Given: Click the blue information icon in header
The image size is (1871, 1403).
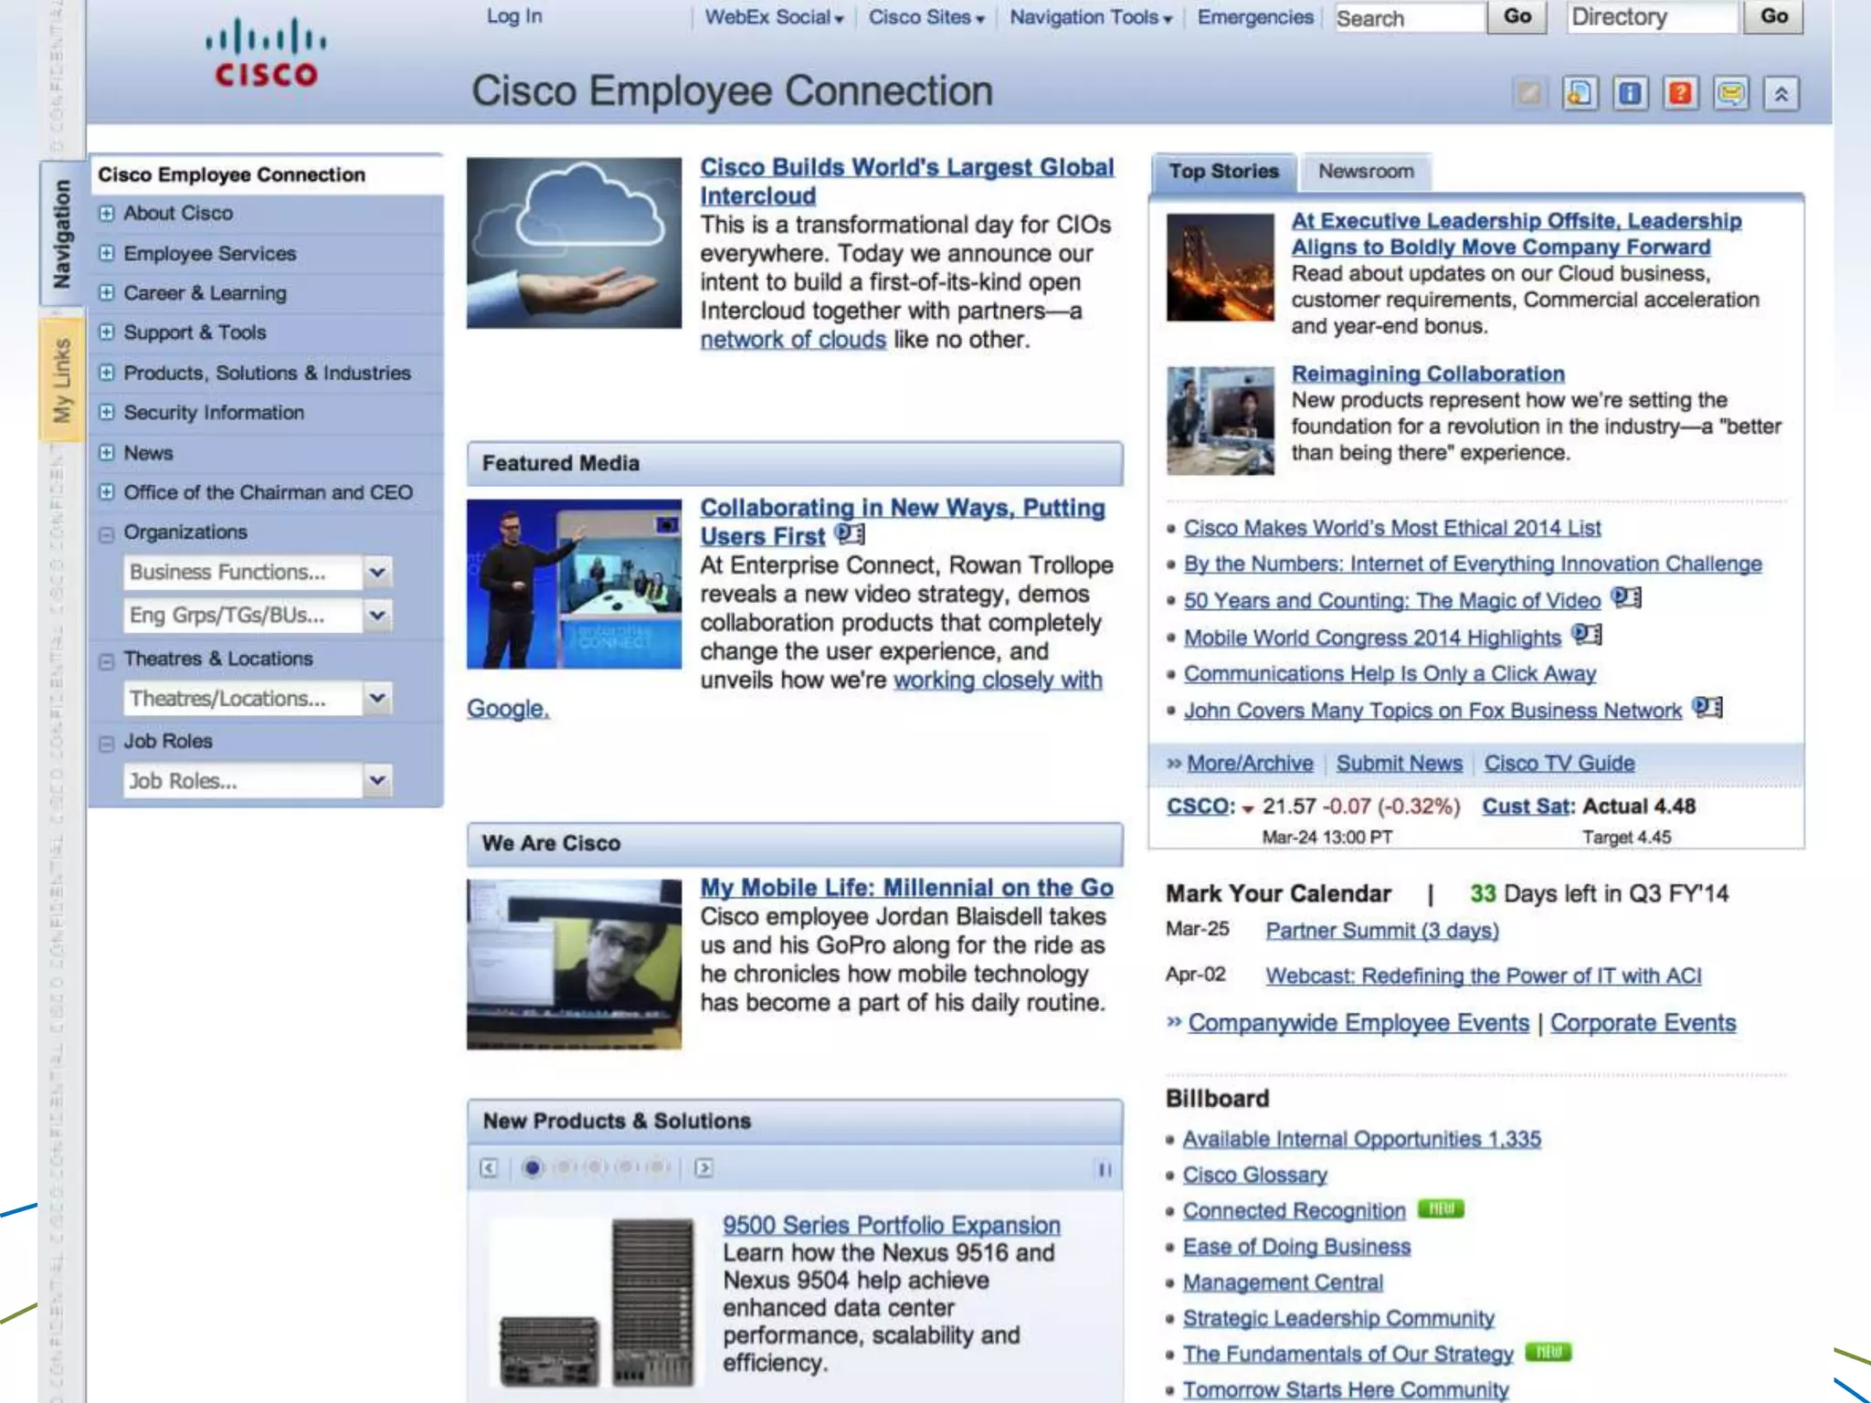Looking at the screenshot, I should click(x=1631, y=93).
